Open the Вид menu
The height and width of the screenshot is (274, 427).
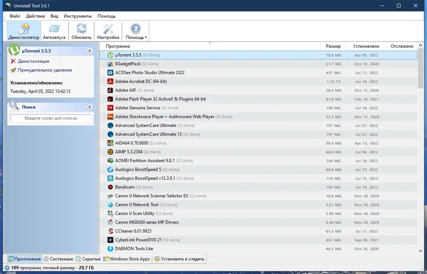54,16
